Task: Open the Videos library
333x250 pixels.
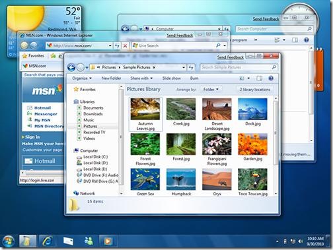Action: (x=86, y=139)
